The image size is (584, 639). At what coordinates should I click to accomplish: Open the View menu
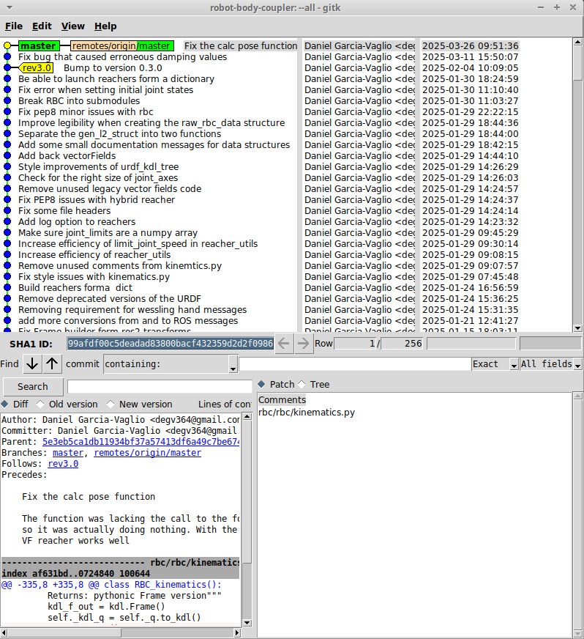[72, 26]
